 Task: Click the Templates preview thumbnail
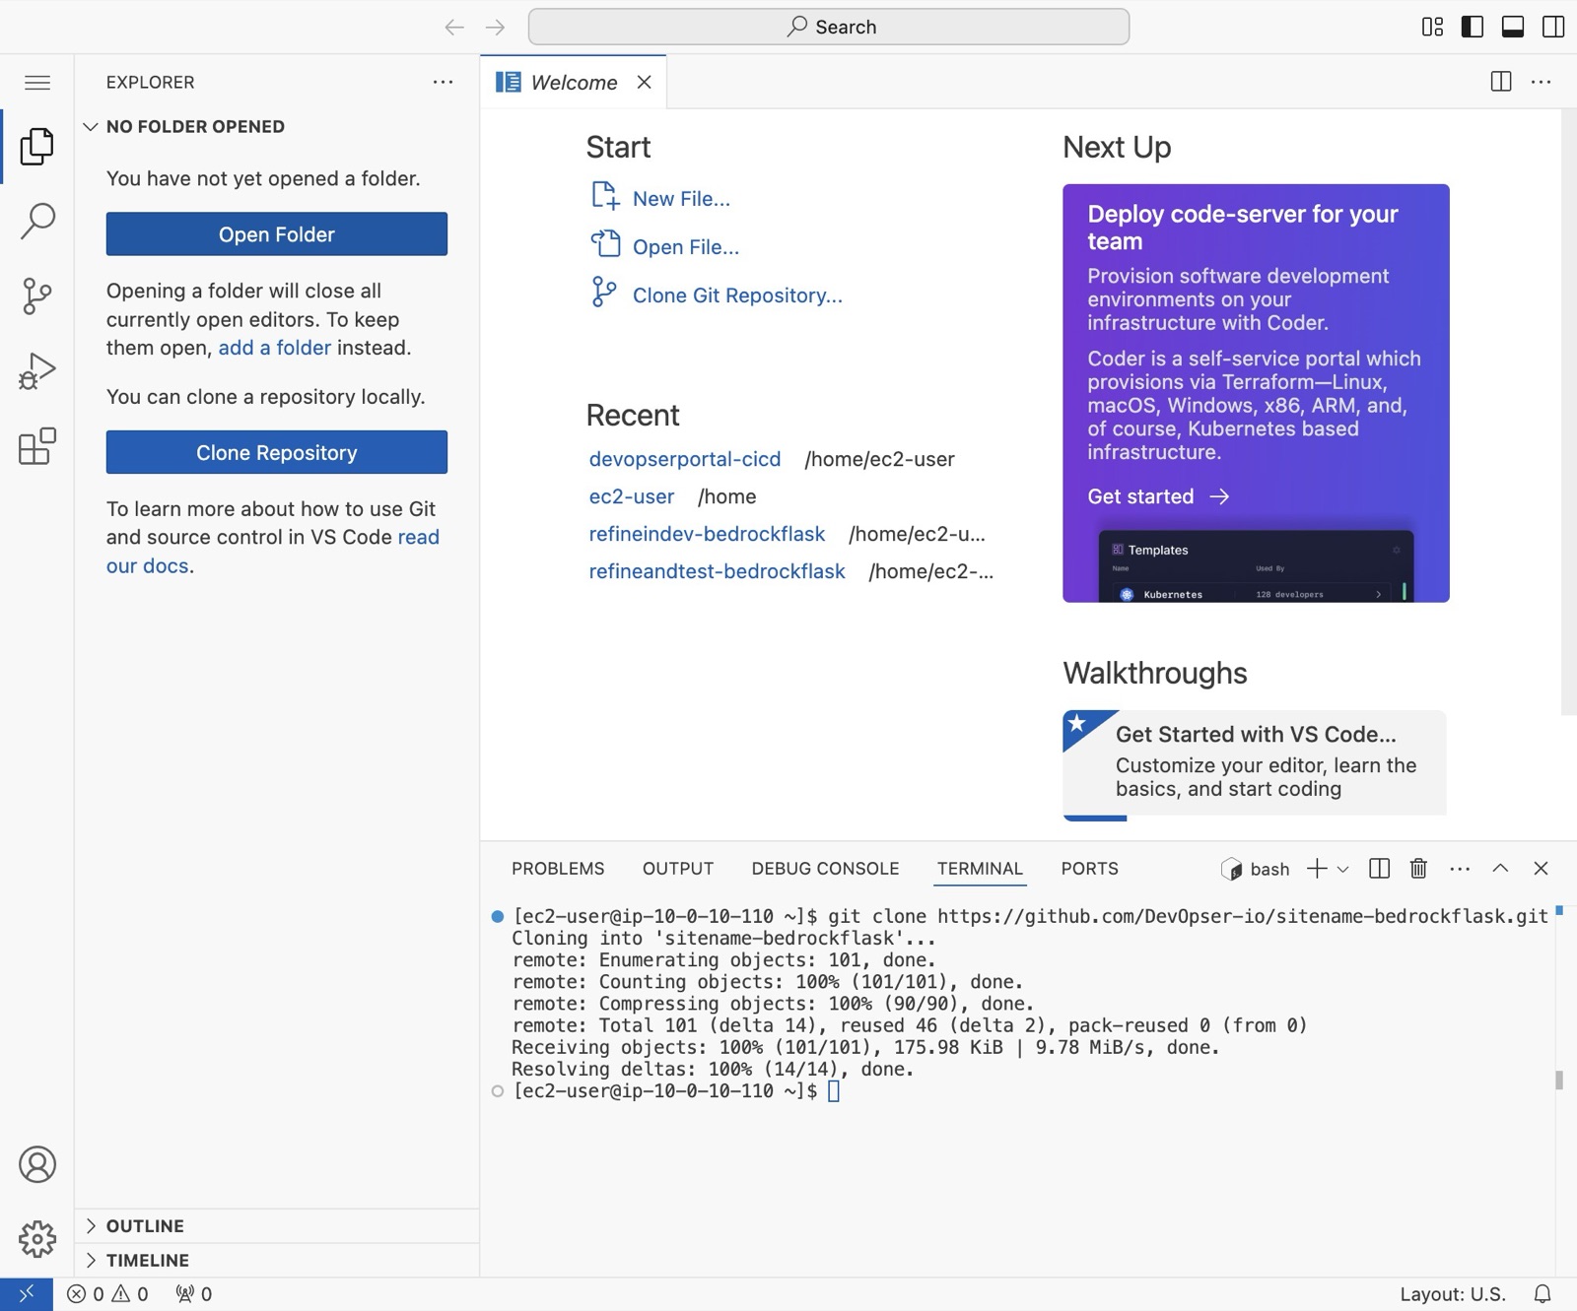[1256, 566]
